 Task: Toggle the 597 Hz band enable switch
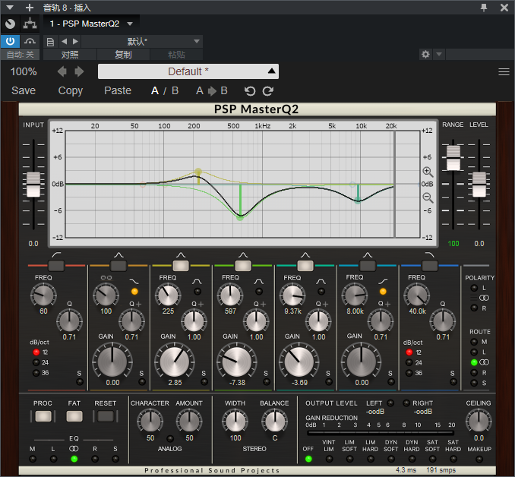(x=243, y=265)
